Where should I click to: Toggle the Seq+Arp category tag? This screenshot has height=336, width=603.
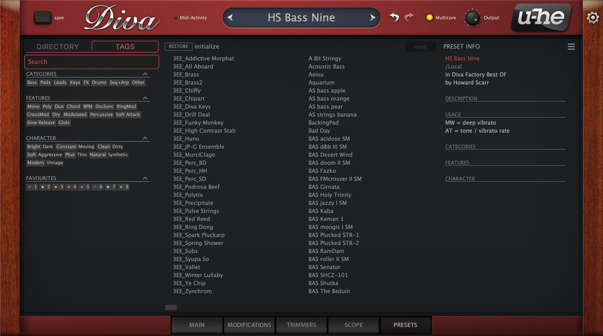[x=119, y=82]
